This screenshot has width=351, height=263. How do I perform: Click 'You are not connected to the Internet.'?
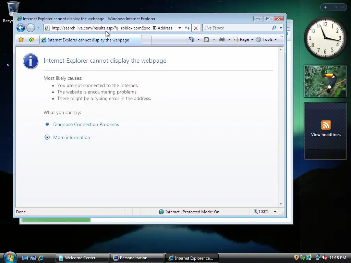coord(98,85)
